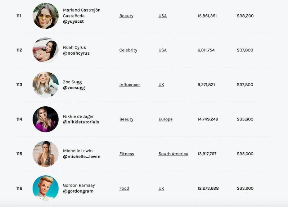Open Michelle Lewin's avatar thumbnail
This screenshot has height=207, width=288.
(46, 154)
